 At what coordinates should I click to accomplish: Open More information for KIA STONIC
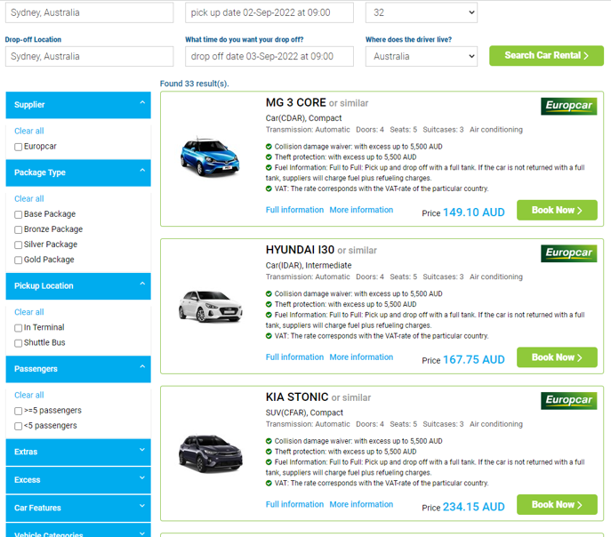pyautogui.click(x=361, y=504)
